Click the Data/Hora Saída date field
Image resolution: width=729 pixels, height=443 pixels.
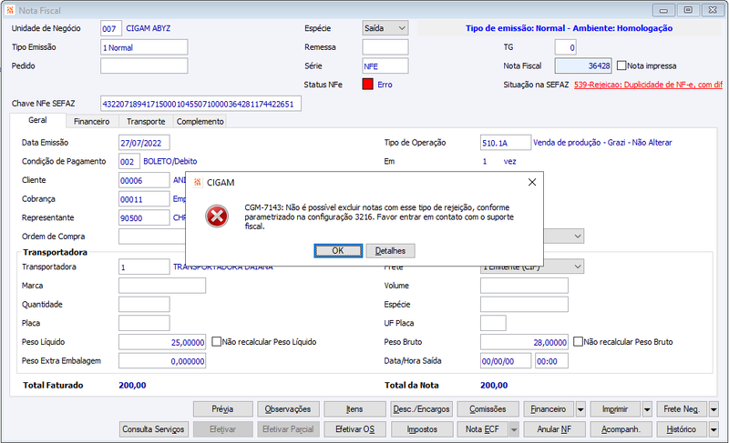pos(506,361)
